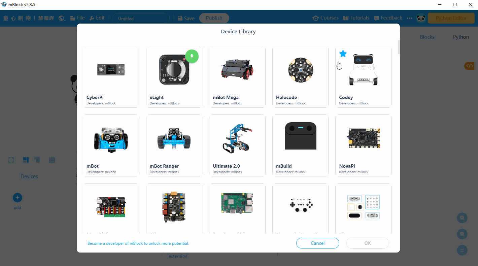Open the three-dots more menu
Image resolution: width=478 pixels, height=266 pixels.
[x=409, y=18]
